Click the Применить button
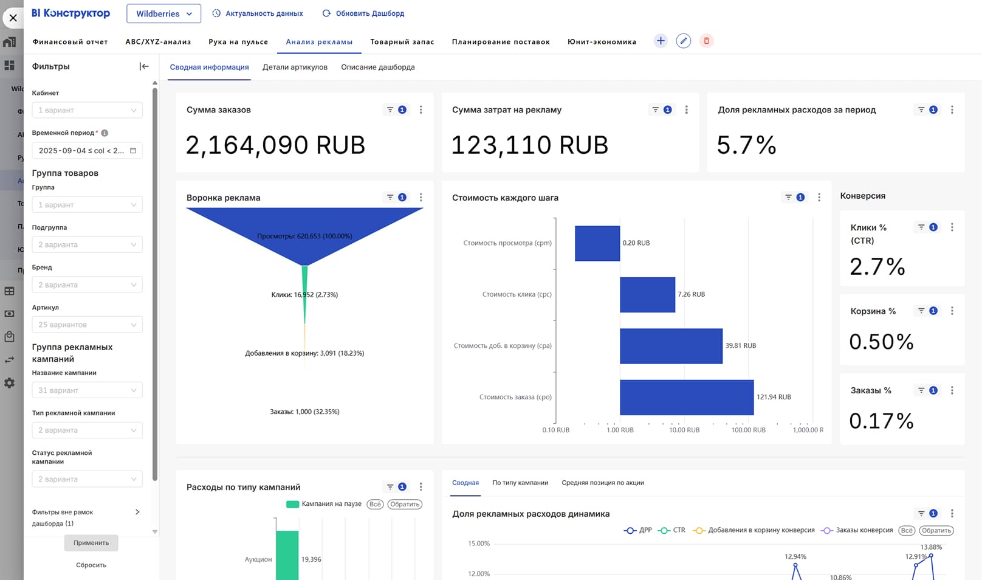Image resolution: width=982 pixels, height=580 pixels. [x=91, y=543]
